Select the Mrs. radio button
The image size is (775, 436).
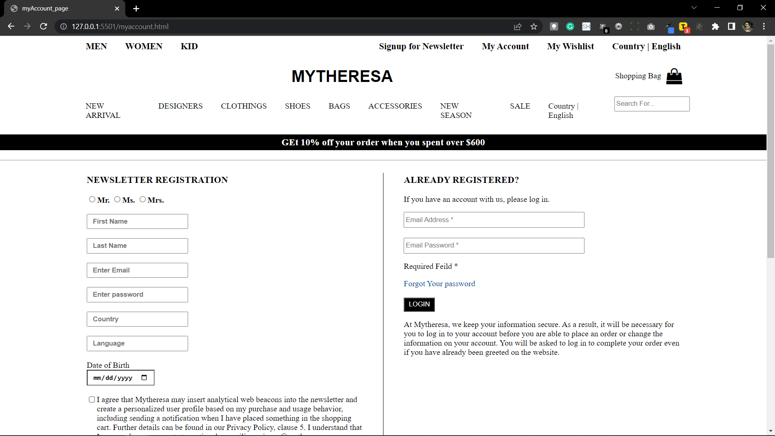[x=142, y=199]
